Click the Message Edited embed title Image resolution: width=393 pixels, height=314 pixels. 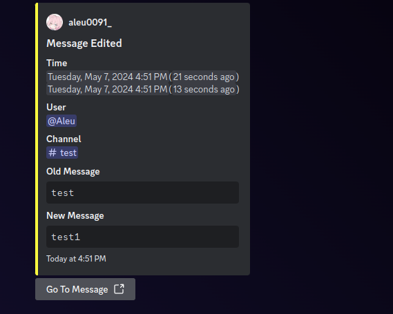click(84, 43)
